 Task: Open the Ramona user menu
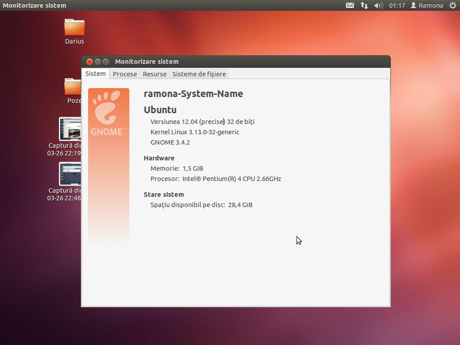point(427,5)
